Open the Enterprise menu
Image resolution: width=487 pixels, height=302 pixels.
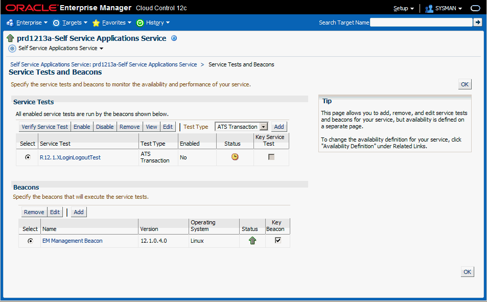(x=32, y=22)
